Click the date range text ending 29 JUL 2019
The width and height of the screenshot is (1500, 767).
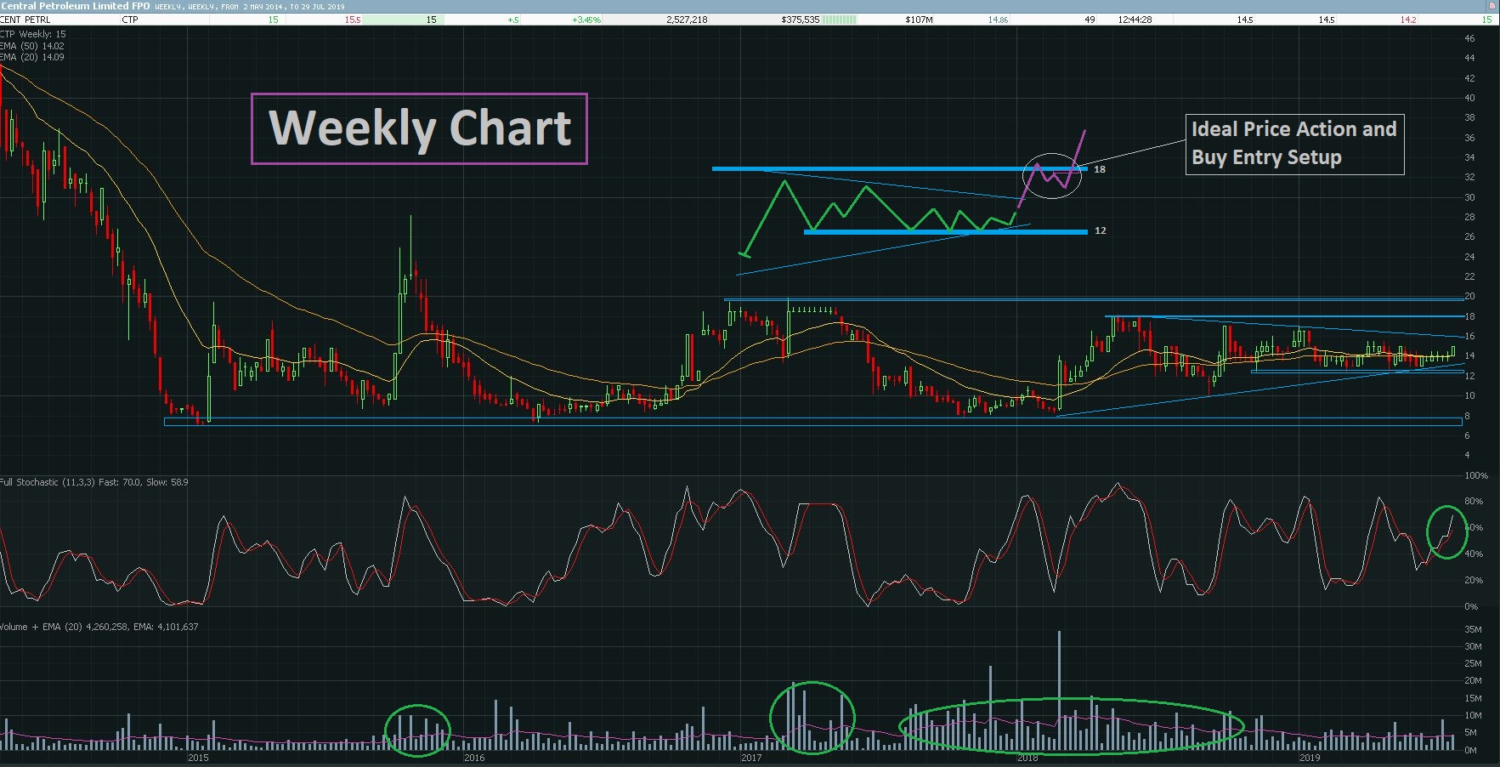pos(250,7)
